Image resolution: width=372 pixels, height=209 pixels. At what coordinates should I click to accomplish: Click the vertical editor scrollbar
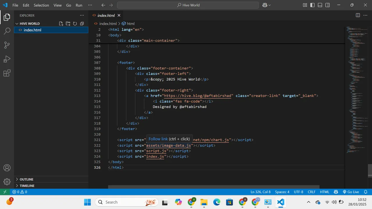pyautogui.click(x=370, y=170)
